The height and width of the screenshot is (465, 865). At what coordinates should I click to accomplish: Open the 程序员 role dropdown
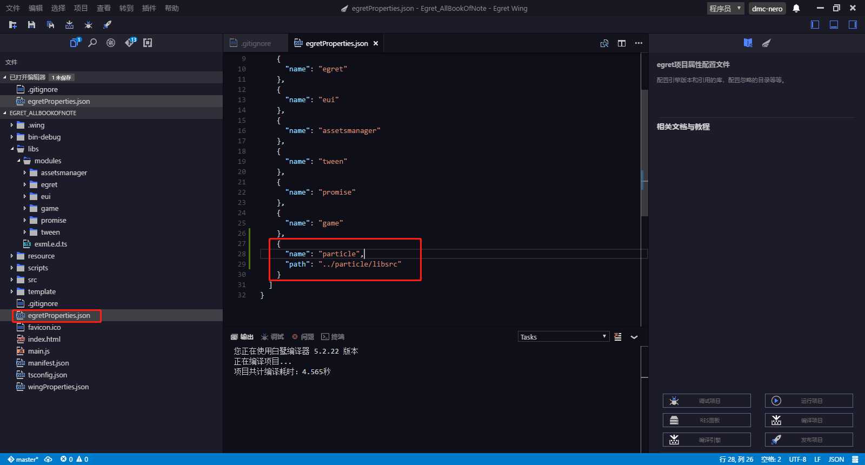(726, 8)
